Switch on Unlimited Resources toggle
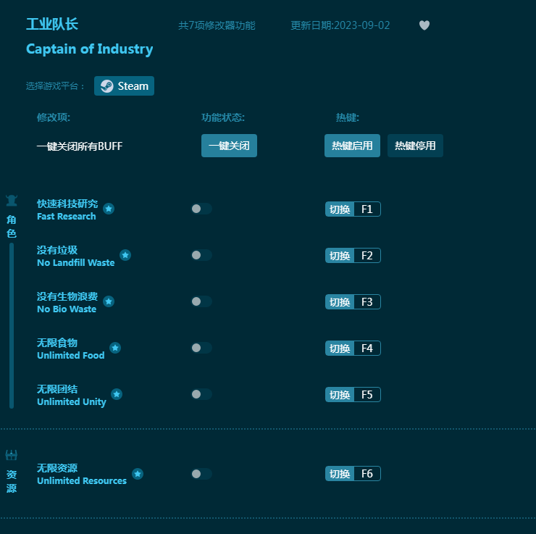 pyautogui.click(x=201, y=474)
